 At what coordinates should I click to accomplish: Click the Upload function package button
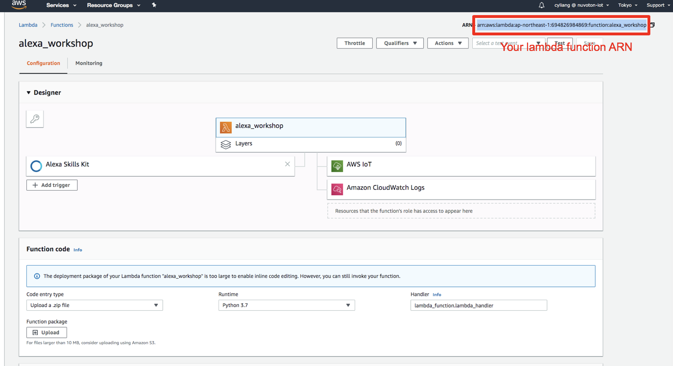(x=47, y=333)
